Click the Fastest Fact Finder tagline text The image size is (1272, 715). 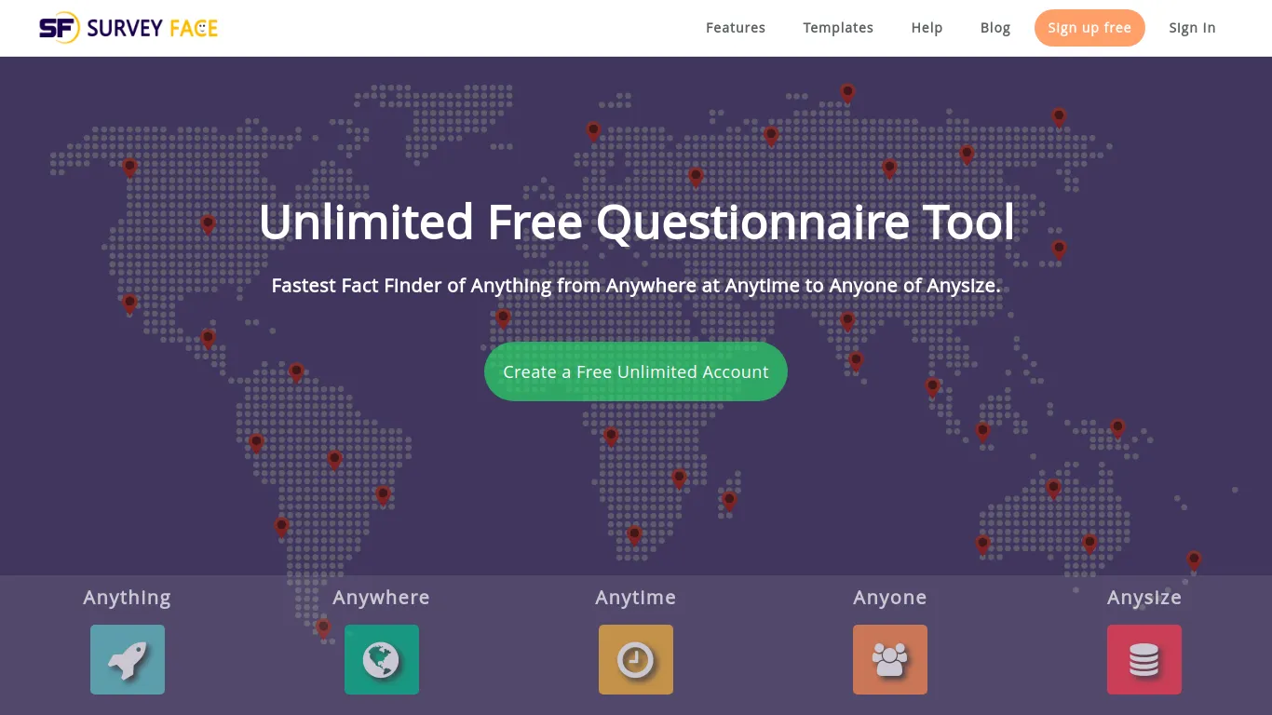pos(636,286)
